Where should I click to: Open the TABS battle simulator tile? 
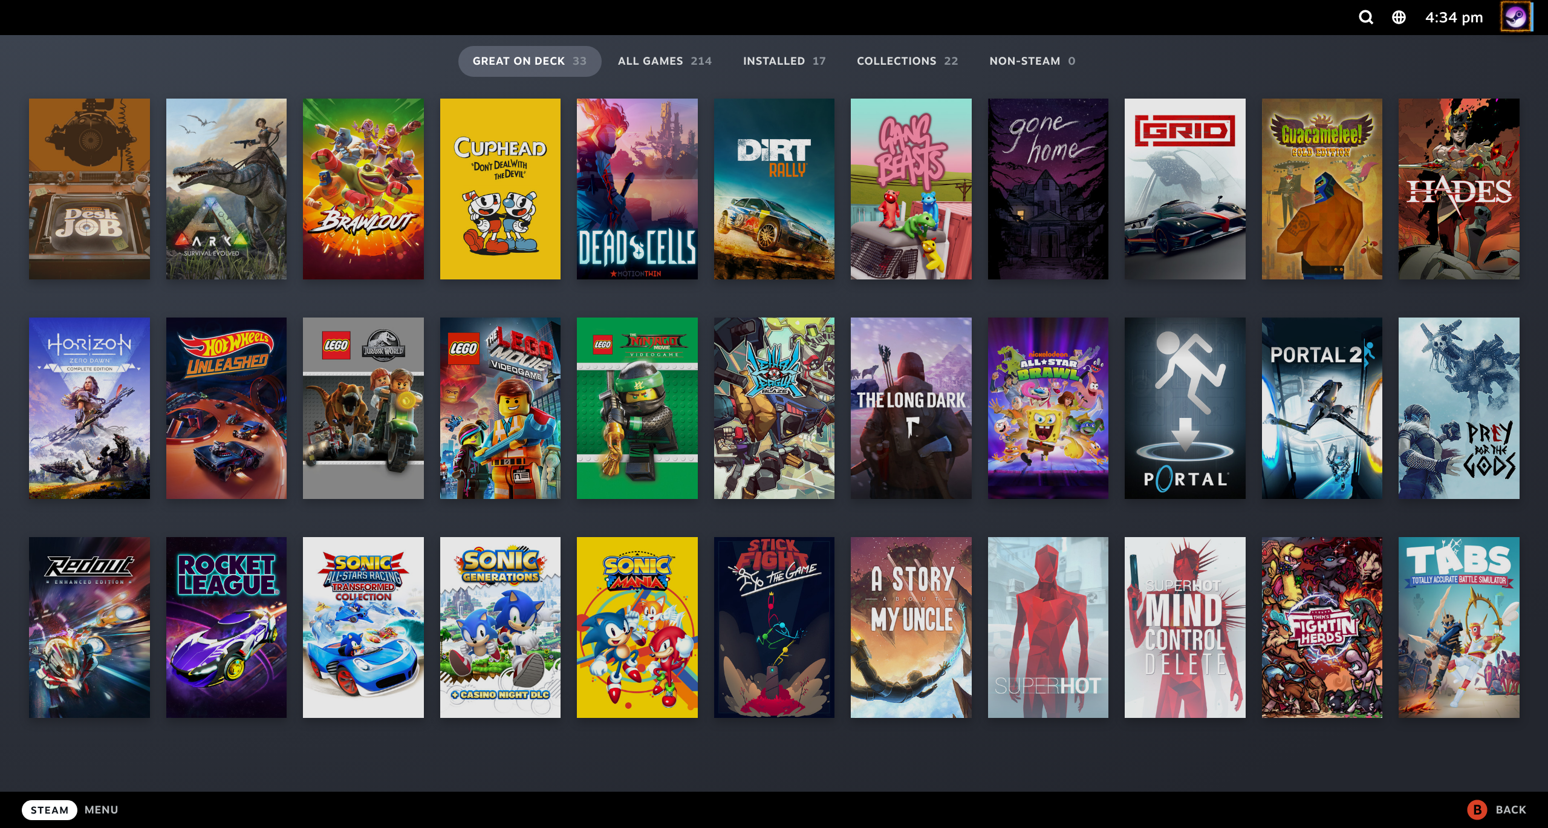point(1459,627)
